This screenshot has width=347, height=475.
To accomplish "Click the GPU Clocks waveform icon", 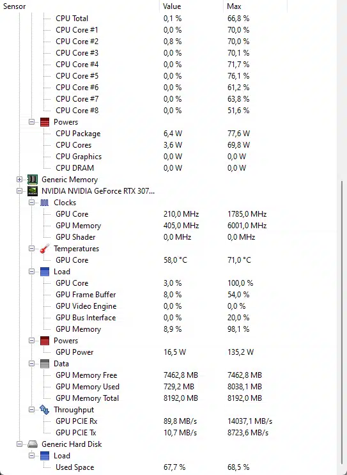I will click(45, 203).
